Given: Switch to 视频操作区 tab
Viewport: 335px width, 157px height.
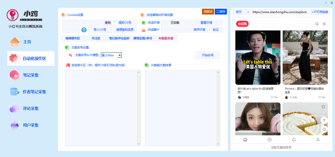Looking at the screenshot, I should coord(72,38).
